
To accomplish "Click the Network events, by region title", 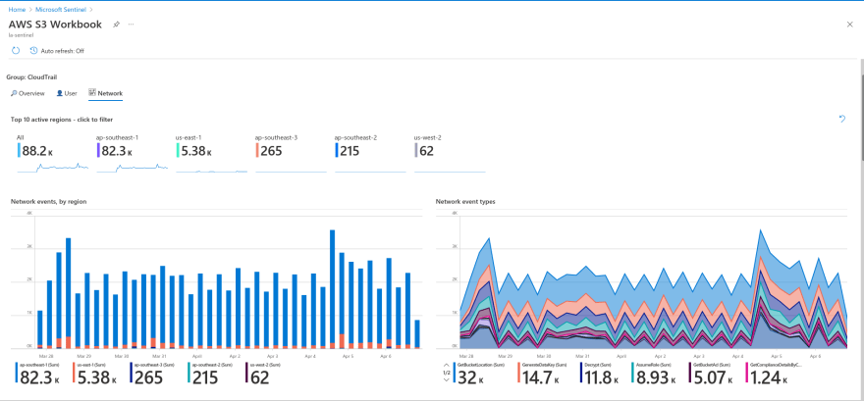I will click(48, 202).
